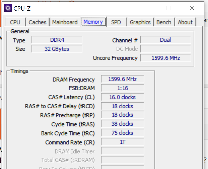Click Bank Cycle Time value 75 clocks
The image size is (208, 169).
[123, 133]
